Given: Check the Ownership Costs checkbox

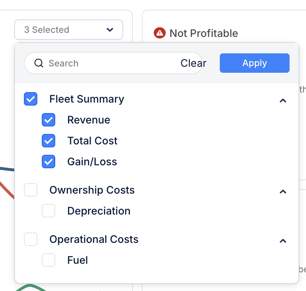Looking at the screenshot, I should pyautogui.click(x=31, y=190).
